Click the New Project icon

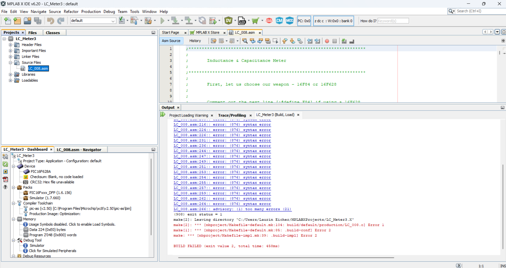point(17,21)
